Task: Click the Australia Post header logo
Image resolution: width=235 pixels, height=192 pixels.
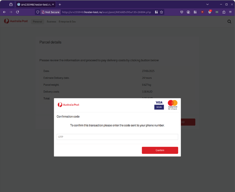Action: coord(16,21)
